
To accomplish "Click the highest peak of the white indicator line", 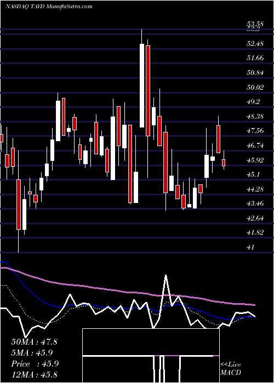I will [166, 275].
